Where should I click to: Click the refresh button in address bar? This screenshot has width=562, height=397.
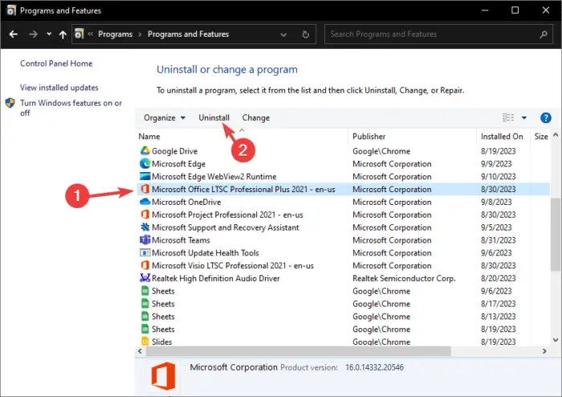306,35
